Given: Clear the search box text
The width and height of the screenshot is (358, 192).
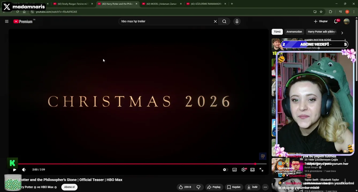Looking at the screenshot, I should click(215, 21).
